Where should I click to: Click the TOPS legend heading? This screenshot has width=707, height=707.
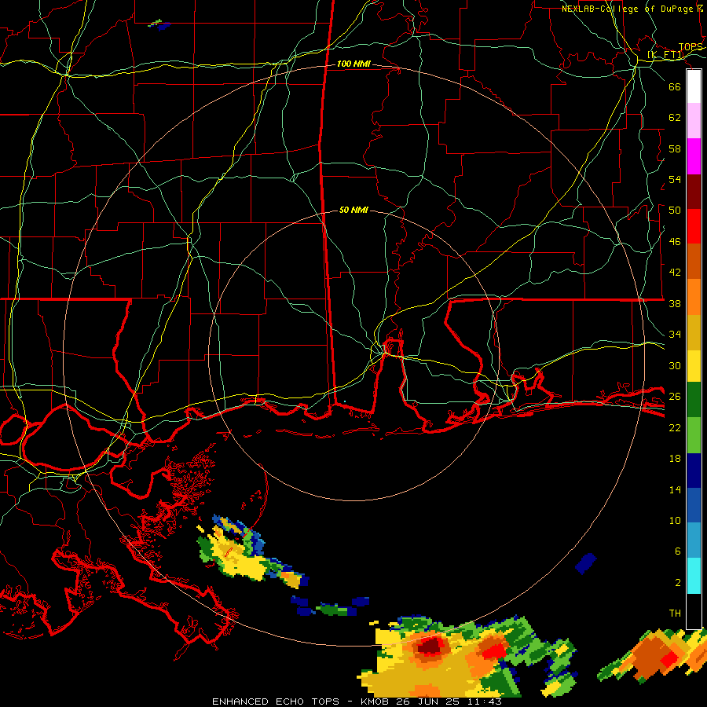click(x=691, y=47)
